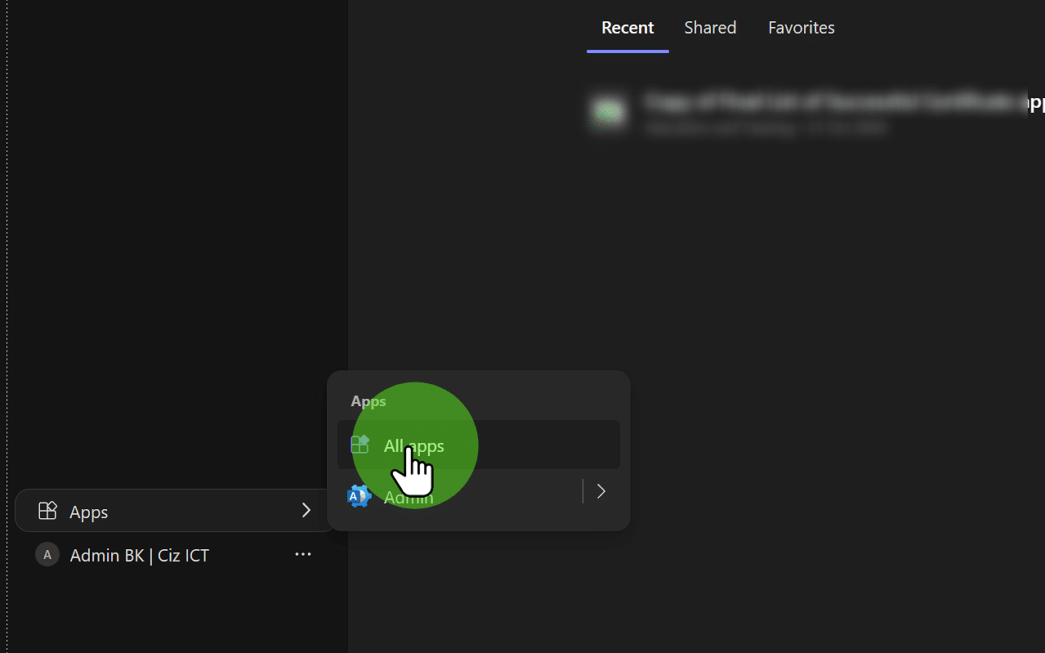The image size is (1045, 653).
Task: Click the Admin BK avatar circle
Action: pyautogui.click(x=47, y=554)
